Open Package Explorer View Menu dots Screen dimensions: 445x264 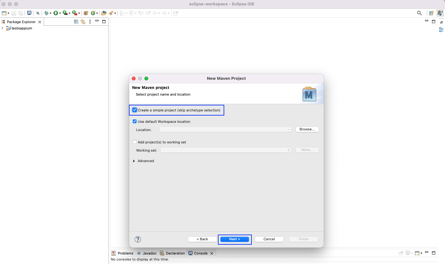click(90, 22)
